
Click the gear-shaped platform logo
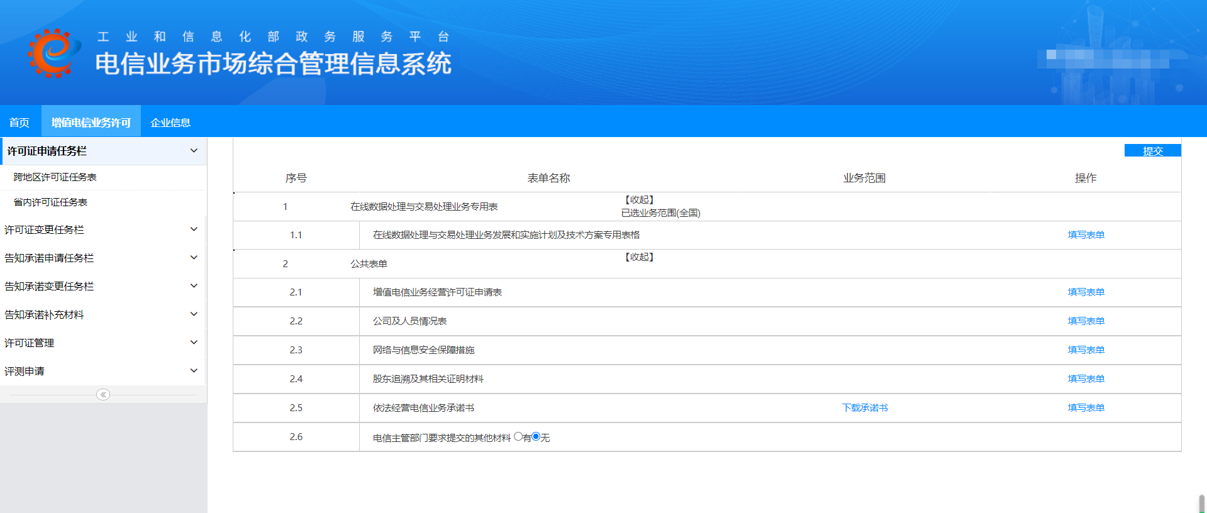pyautogui.click(x=54, y=53)
